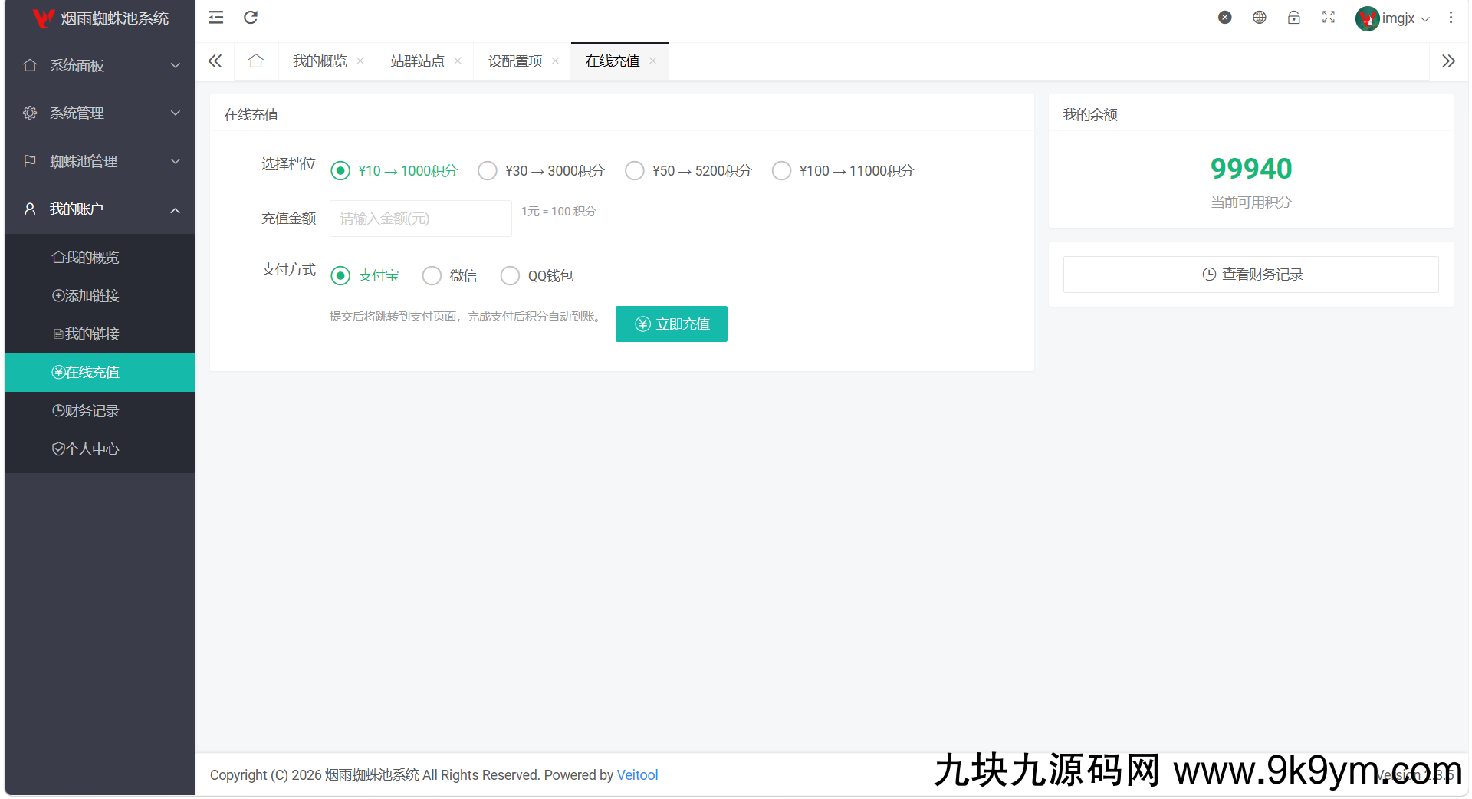Open the imgjx user dropdown
The height and width of the screenshot is (799, 1472).
tap(1392, 18)
